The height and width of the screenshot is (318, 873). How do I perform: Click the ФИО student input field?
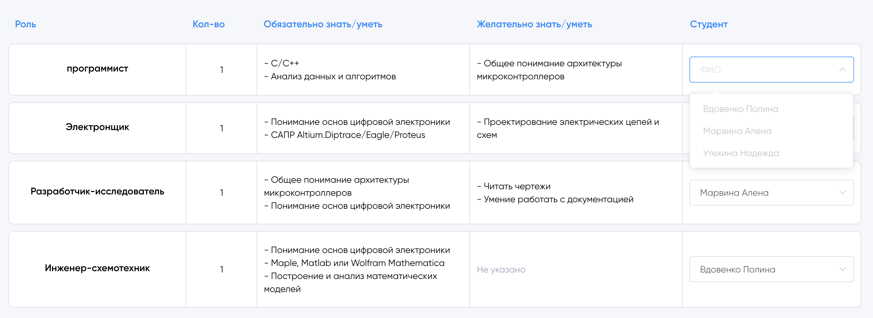click(x=771, y=70)
